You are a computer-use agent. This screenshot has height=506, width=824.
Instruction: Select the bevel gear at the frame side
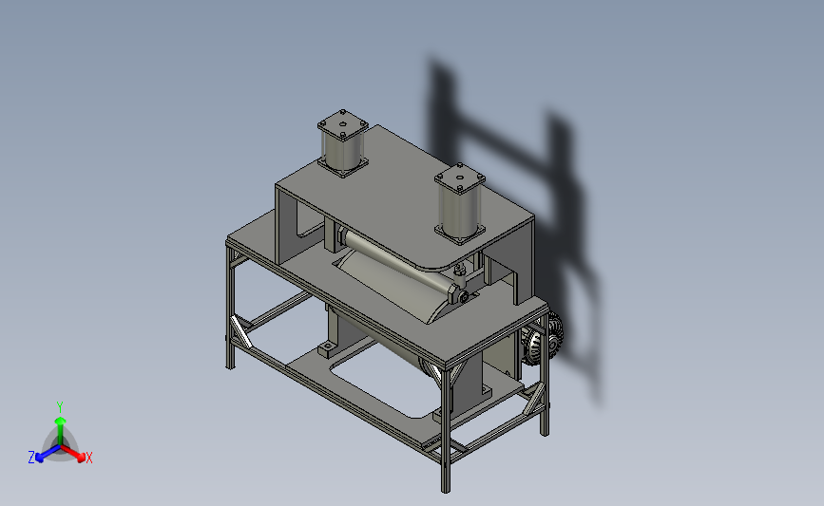(x=543, y=341)
